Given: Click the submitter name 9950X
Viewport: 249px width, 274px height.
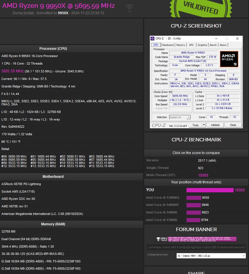Looking at the screenshot, I should [63, 13].
